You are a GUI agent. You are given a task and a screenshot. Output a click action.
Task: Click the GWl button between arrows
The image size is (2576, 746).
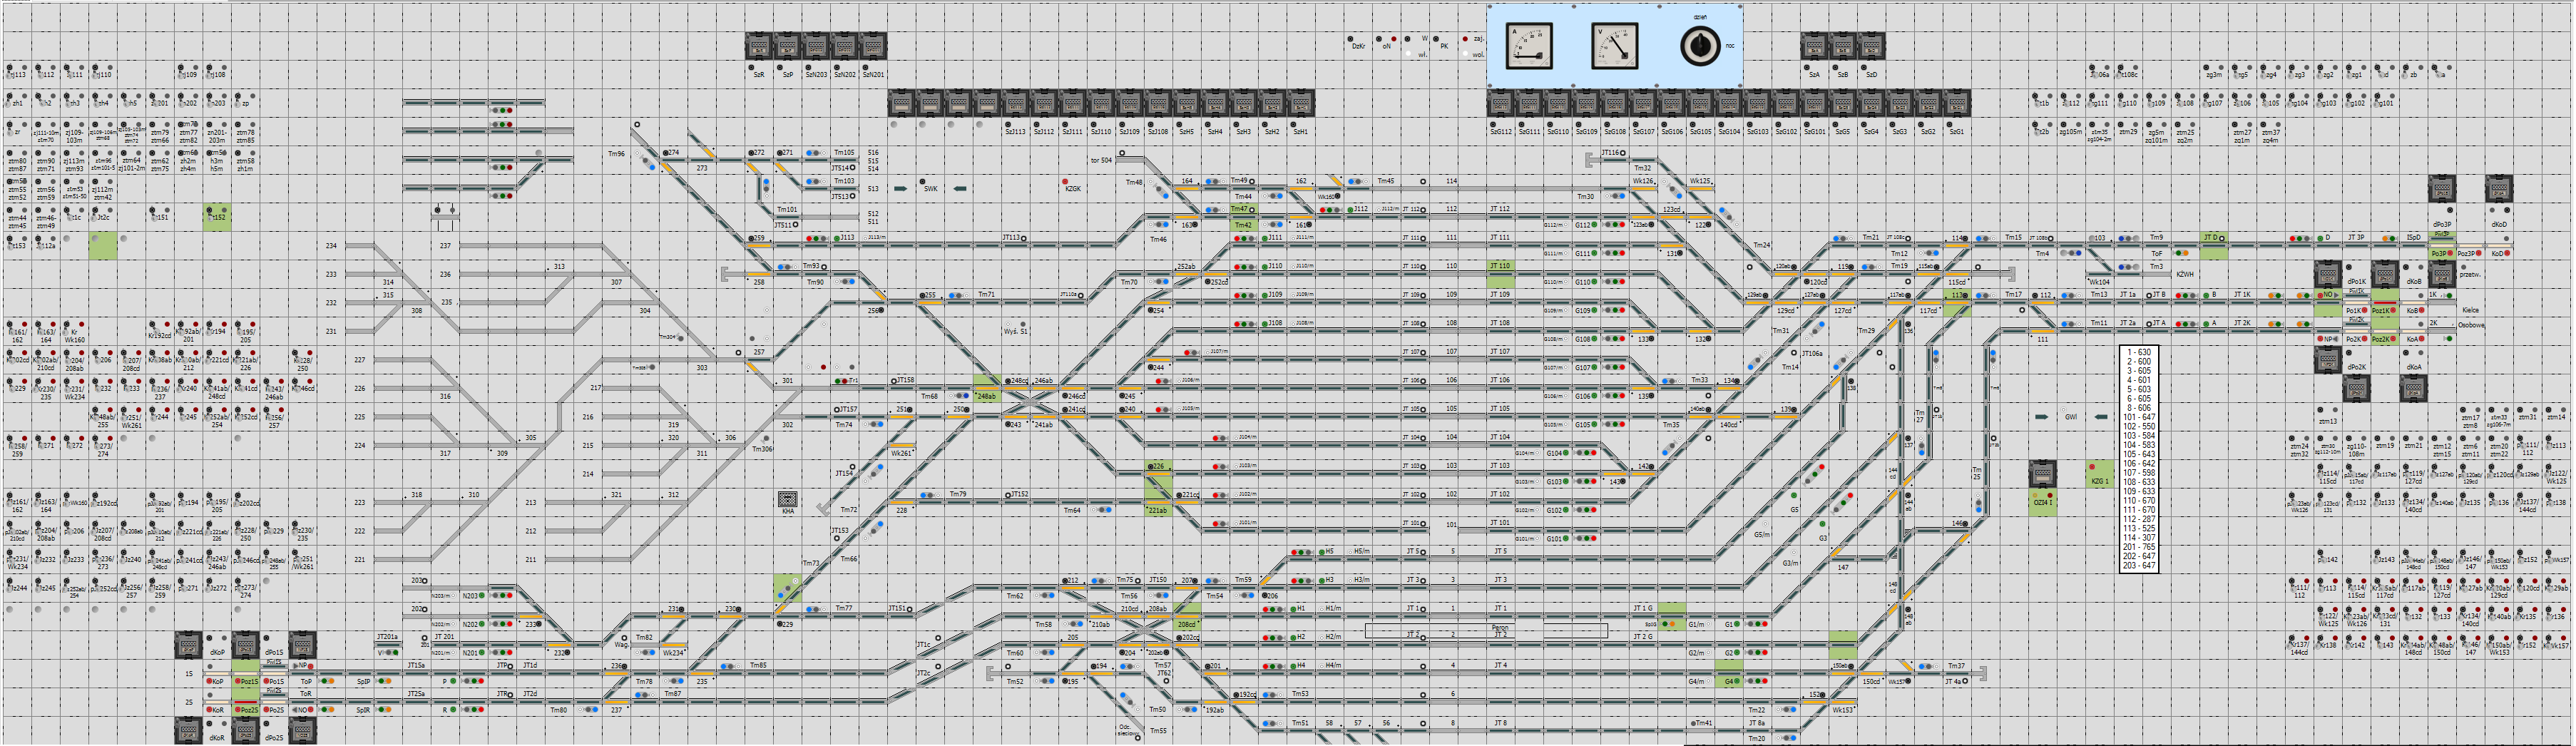tap(2070, 417)
